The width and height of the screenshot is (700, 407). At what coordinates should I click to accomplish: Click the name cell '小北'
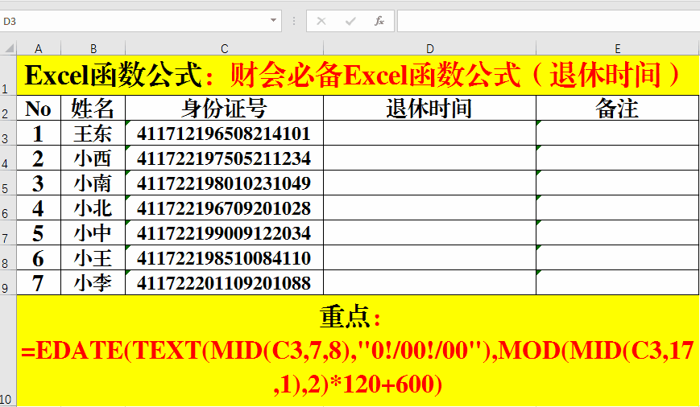tap(93, 208)
